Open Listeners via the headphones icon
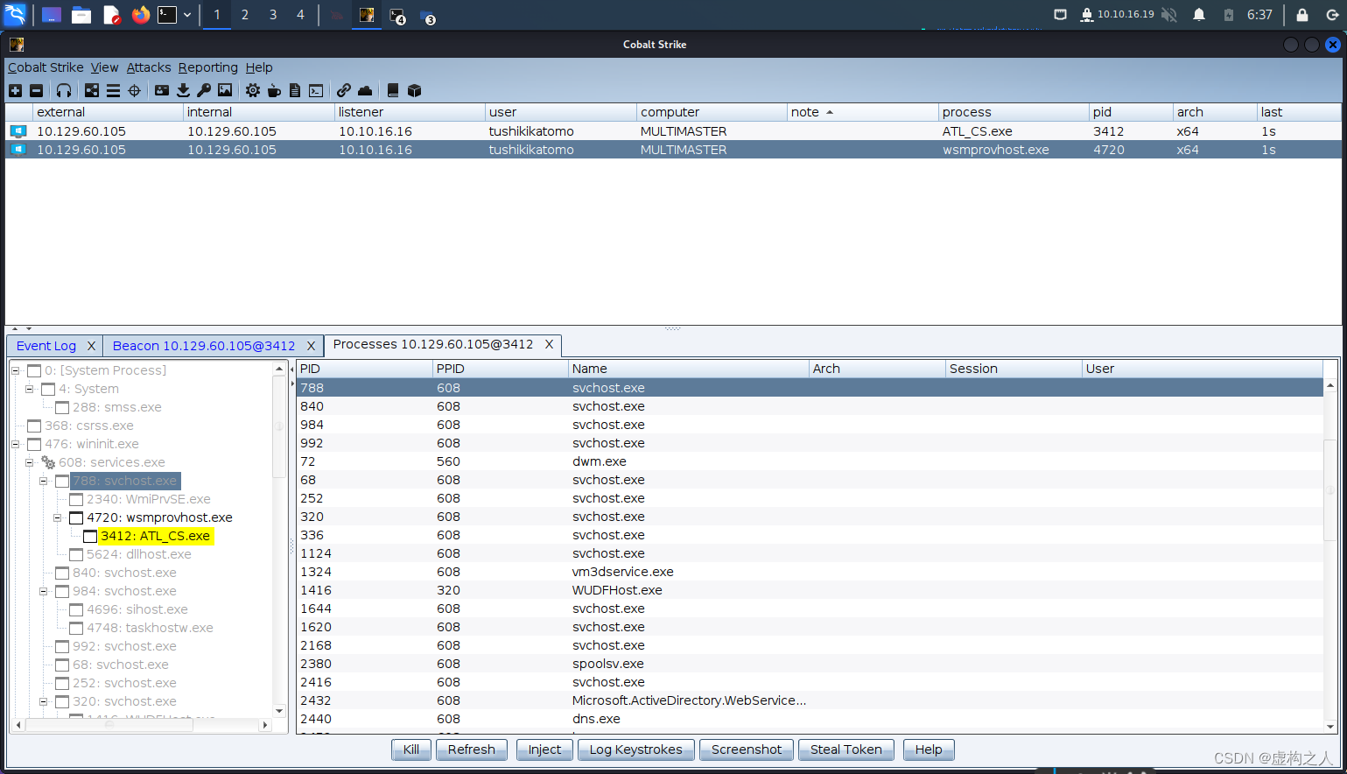Image resolution: width=1347 pixels, height=774 pixels. [64, 90]
